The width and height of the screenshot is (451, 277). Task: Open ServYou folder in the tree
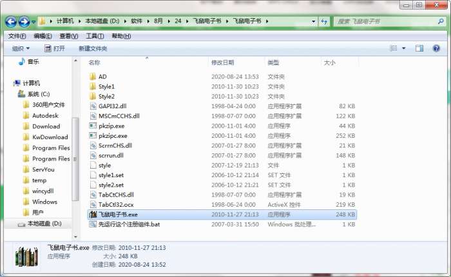pyautogui.click(x=43, y=169)
